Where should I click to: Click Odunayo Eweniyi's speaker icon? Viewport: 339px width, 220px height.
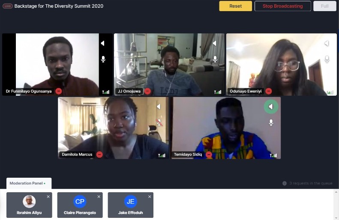pos(327,43)
